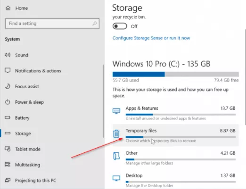Focus the Find a setting search box

(52, 23)
